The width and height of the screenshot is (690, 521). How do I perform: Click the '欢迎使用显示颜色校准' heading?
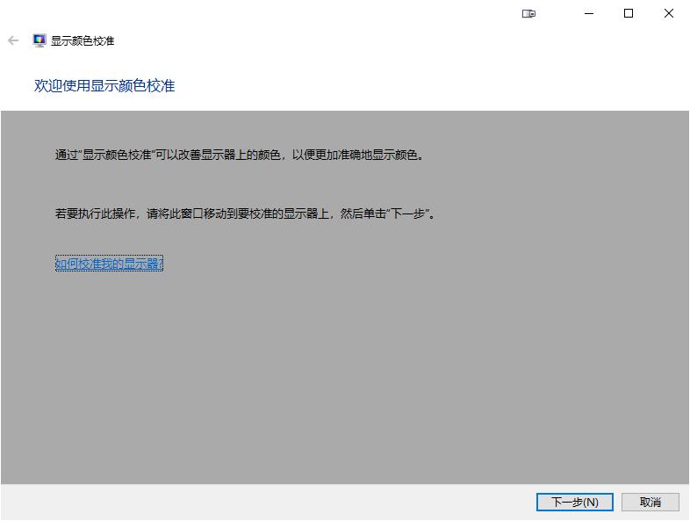104,85
